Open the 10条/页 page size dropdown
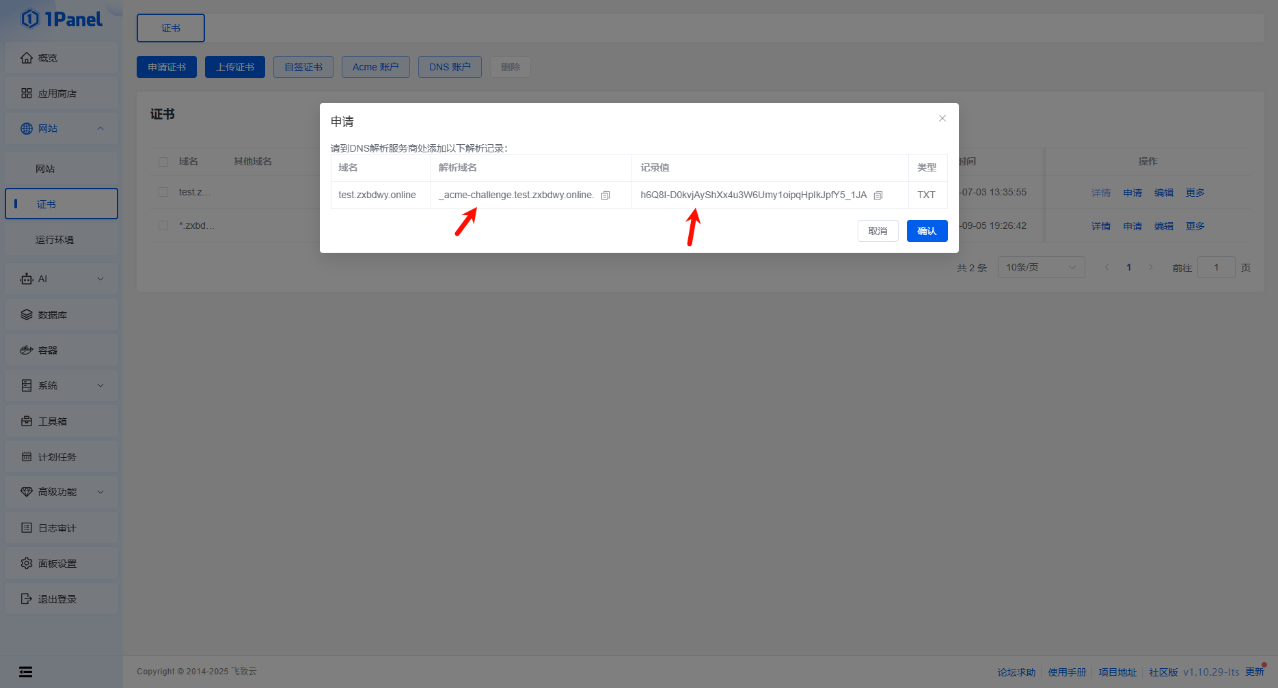The image size is (1278, 688). pos(1040,267)
